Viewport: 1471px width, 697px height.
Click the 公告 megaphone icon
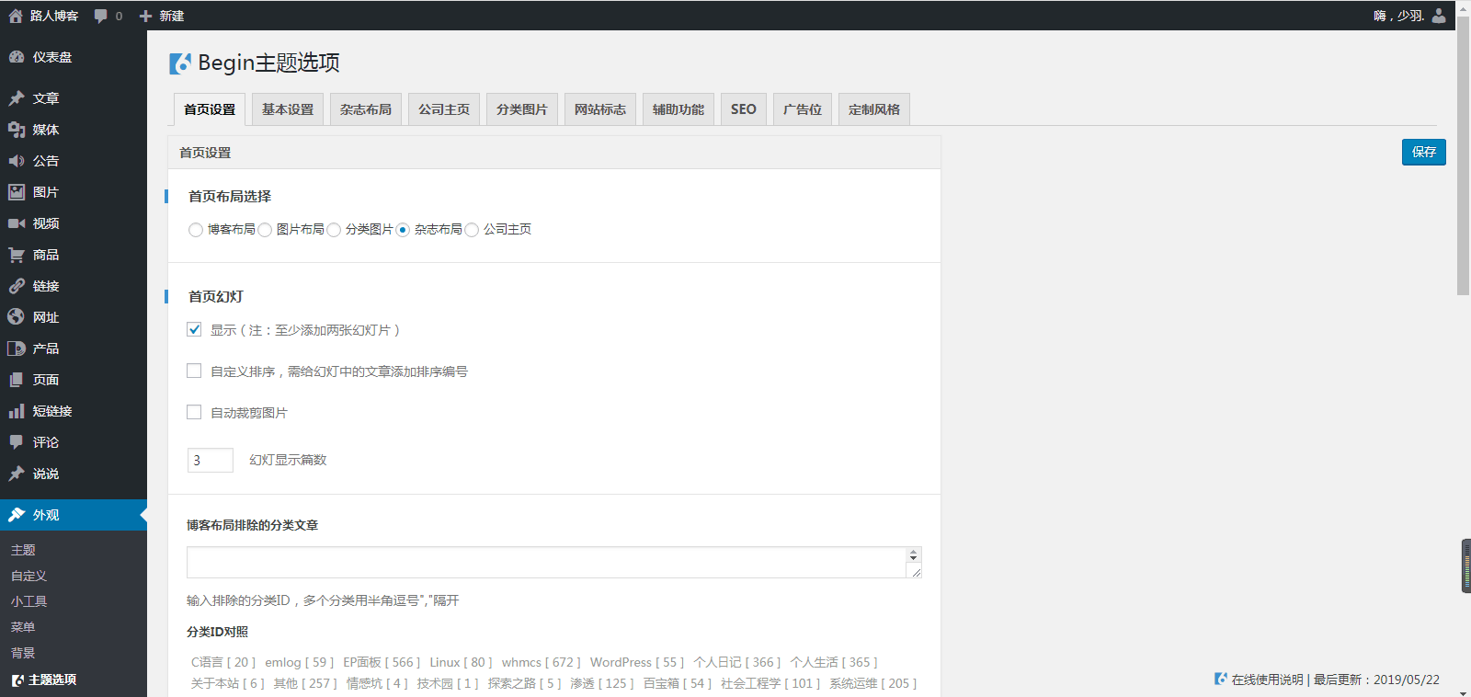click(17, 161)
